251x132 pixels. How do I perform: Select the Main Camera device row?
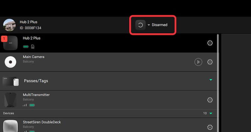coord(109,62)
